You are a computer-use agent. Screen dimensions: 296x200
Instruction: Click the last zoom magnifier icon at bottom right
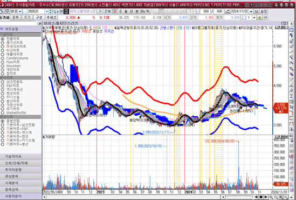click(286, 197)
